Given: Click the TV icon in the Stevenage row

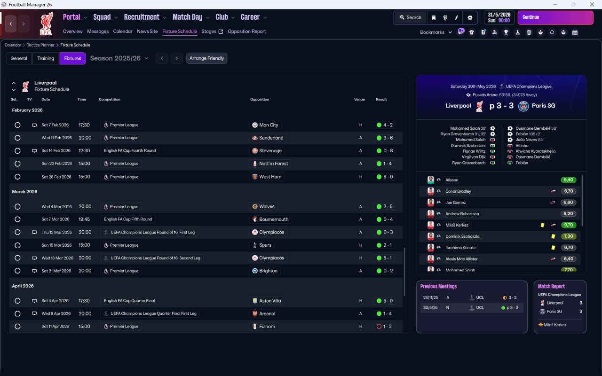Looking at the screenshot, I should [34, 151].
